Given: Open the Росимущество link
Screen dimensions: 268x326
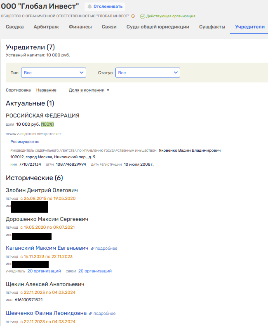Looking at the screenshot, I should pyautogui.click(x=25, y=142).
